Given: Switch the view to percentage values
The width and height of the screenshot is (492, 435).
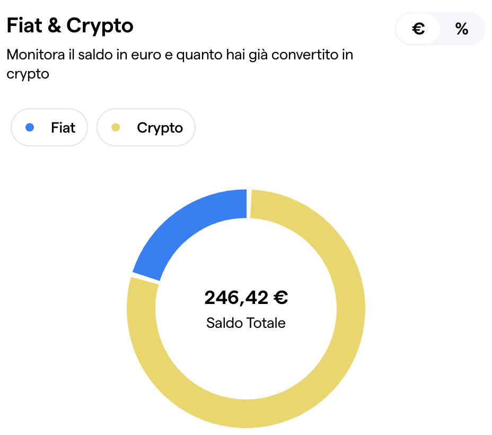Looking at the screenshot, I should tap(462, 29).
